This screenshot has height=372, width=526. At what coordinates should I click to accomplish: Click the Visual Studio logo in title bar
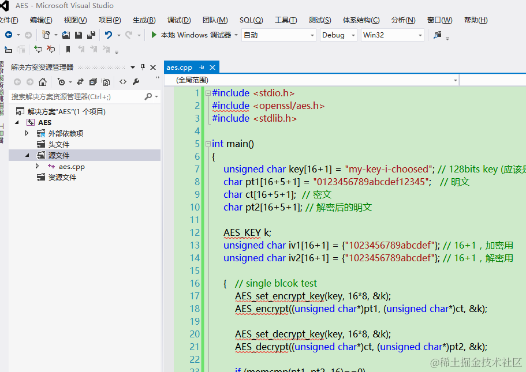point(5,5)
